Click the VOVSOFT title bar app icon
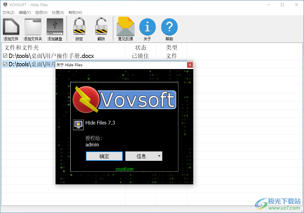Viewport: 304px width, 213px height. click(5, 4)
